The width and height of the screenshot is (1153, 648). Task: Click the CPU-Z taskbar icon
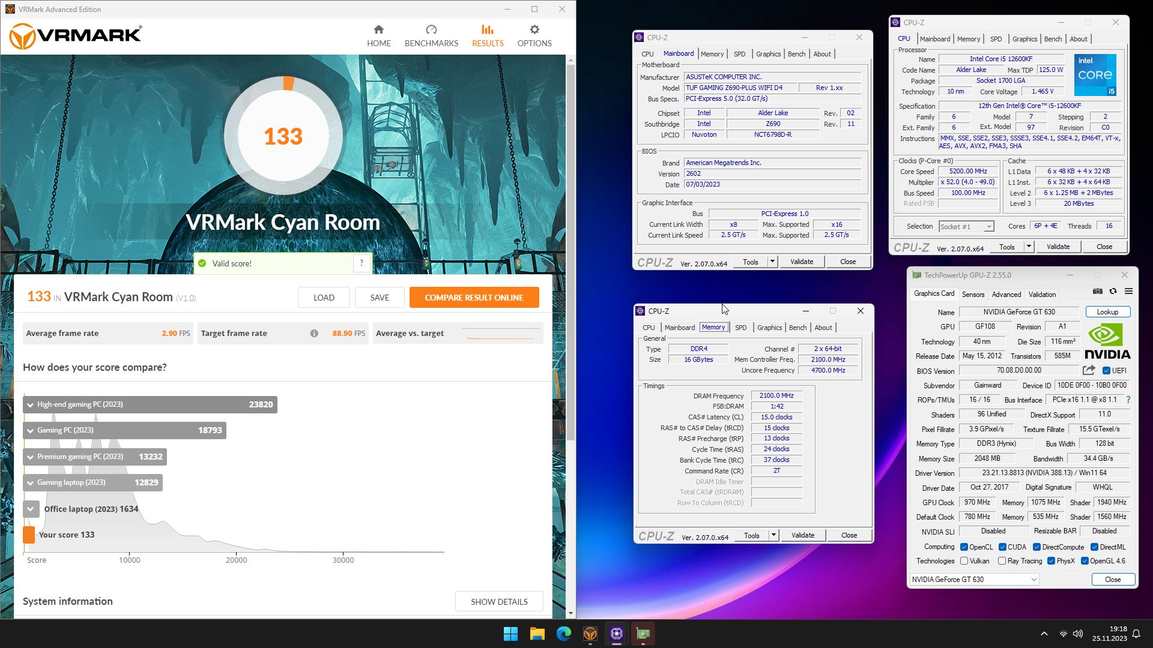(x=617, y=634)
